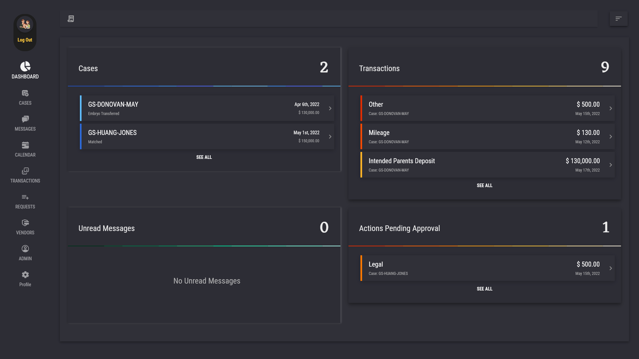639x359 pixels.
Task: Expand the GS-HUANG-JONES case chevron
Action: pyautogui.click(x=330, y=137)
